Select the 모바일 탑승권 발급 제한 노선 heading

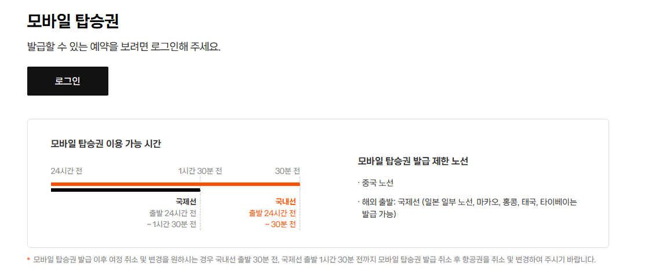tap(413, 162)
